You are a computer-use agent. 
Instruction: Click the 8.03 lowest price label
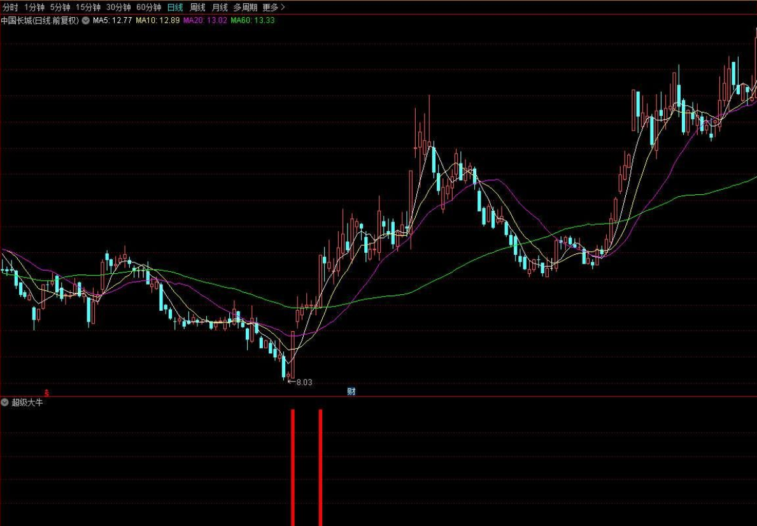(304, 382)
